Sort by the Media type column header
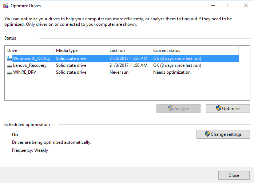This screenshot has height=183, width=254. pos(80,50)
